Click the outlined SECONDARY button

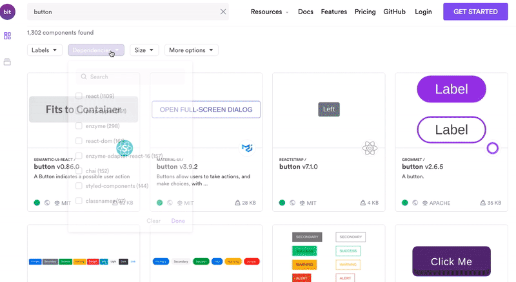pos(350,237)
